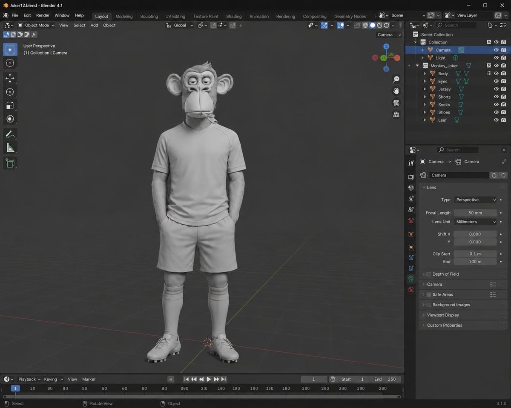Open the outliner filter options
The image size is (511, 408).
tap(492, 25)
